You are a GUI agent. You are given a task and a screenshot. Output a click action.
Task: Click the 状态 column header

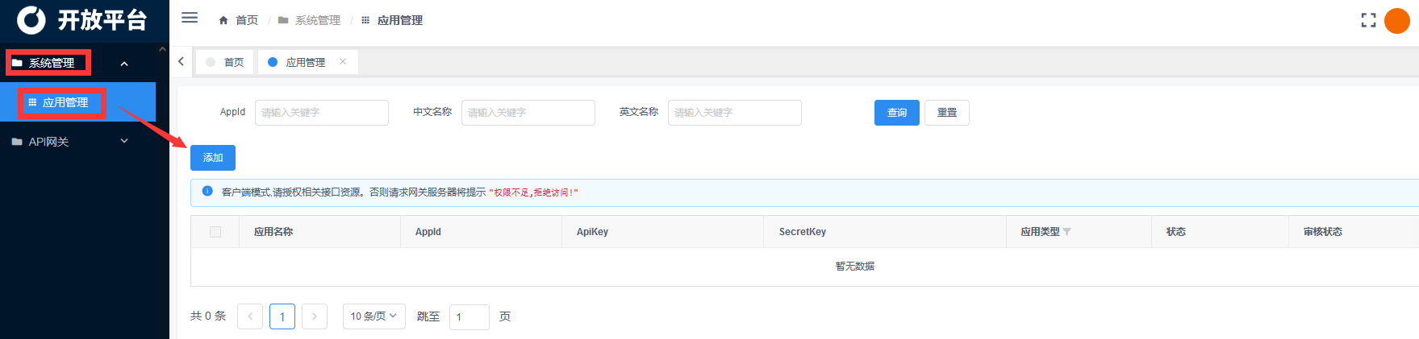point(1176,232)
